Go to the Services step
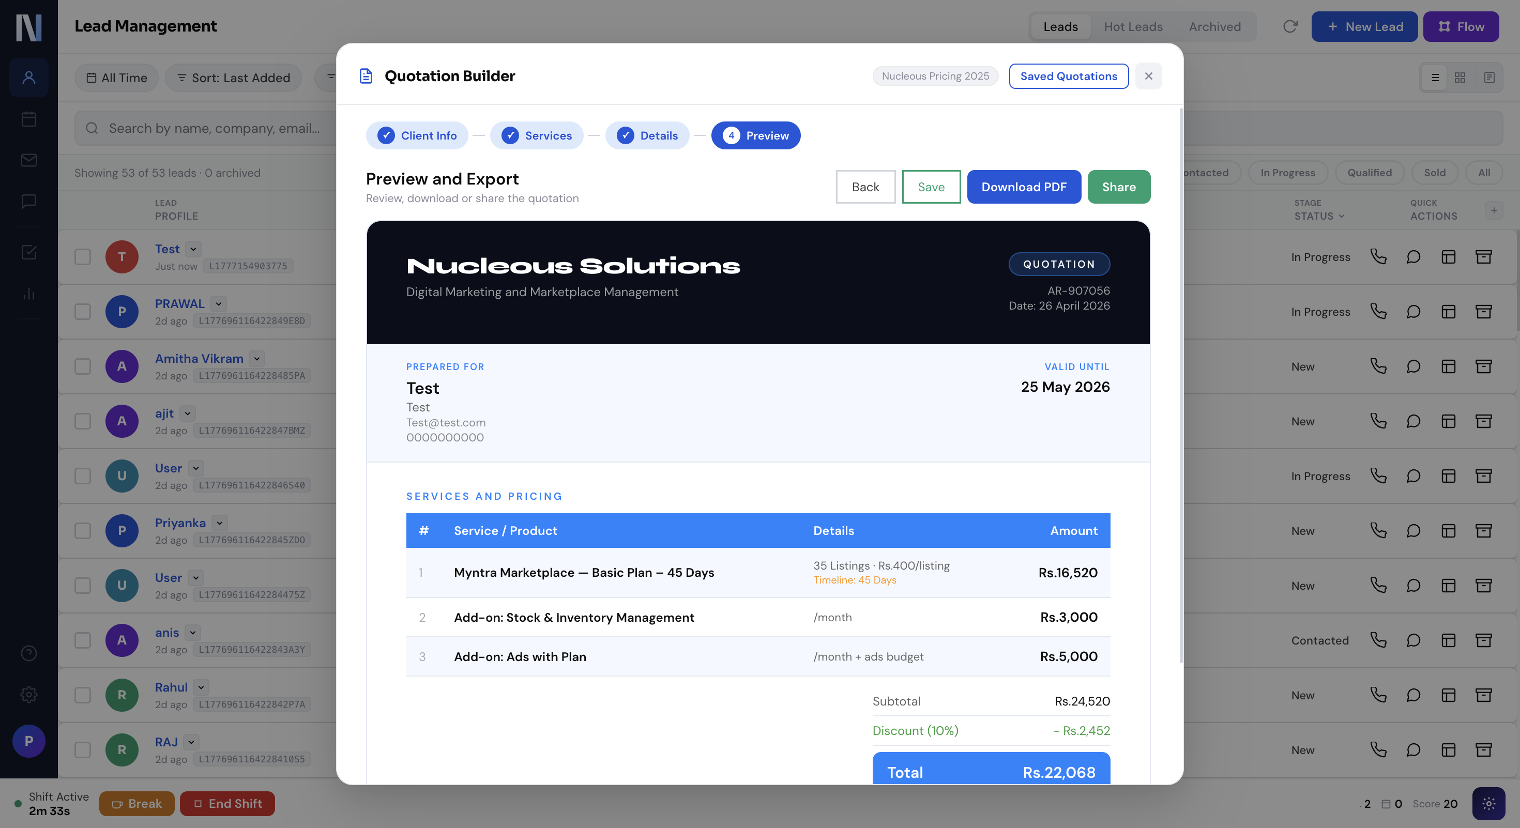Screen dimensions: 1520x828 536,135
